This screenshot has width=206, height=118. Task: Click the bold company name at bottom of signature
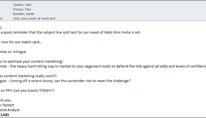tap(4, 115)
